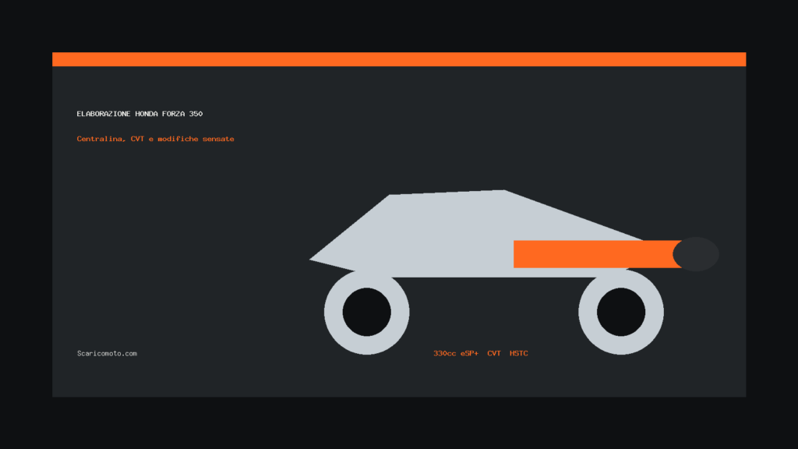
Task: Click the "Scaricomoto.com" text
Action: coord(107,353)
